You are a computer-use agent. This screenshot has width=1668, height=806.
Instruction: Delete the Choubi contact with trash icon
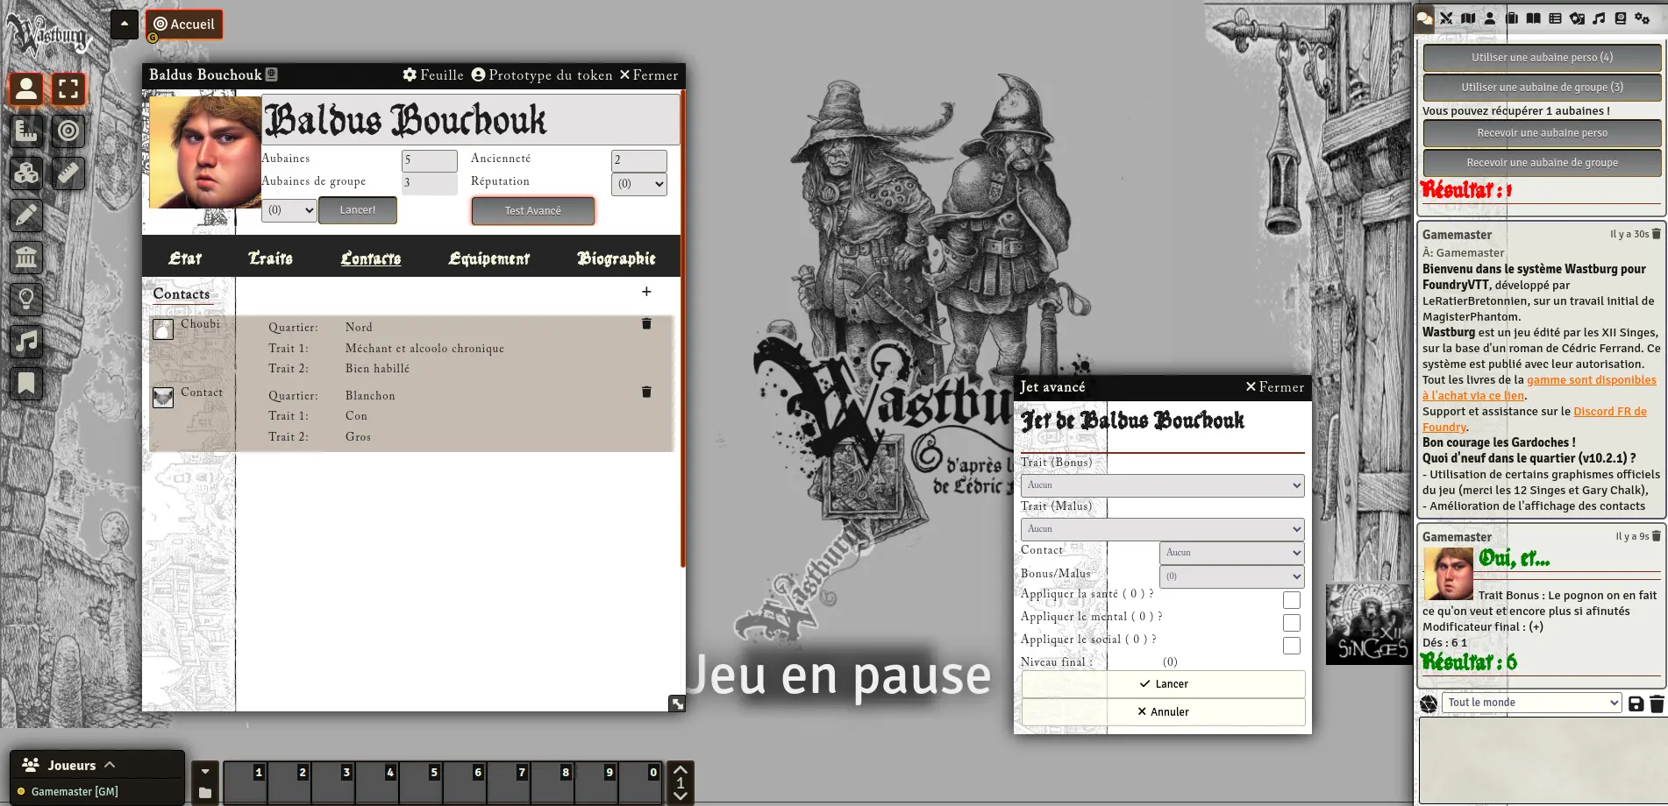coord(646,323)
